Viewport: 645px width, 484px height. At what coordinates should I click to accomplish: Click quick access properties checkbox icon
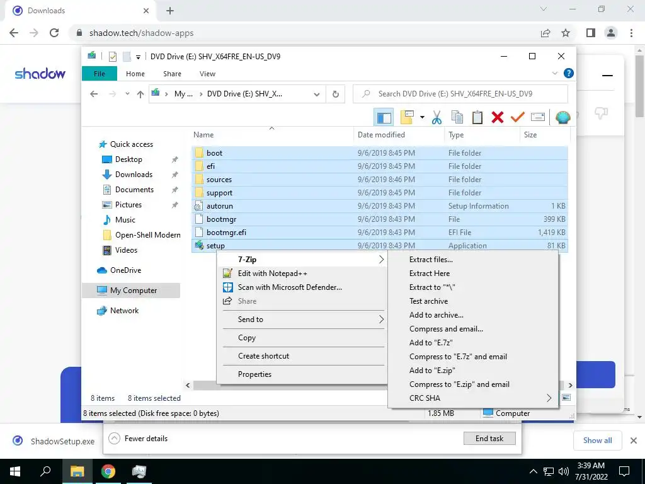(112, 56)
